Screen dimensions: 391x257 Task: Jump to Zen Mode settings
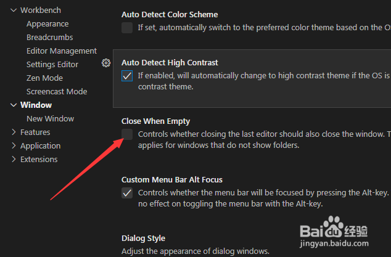click(x=44, y=78)
